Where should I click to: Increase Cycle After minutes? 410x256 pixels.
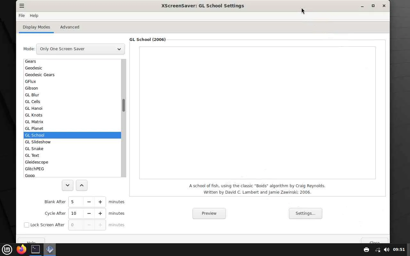pos(100,213)
